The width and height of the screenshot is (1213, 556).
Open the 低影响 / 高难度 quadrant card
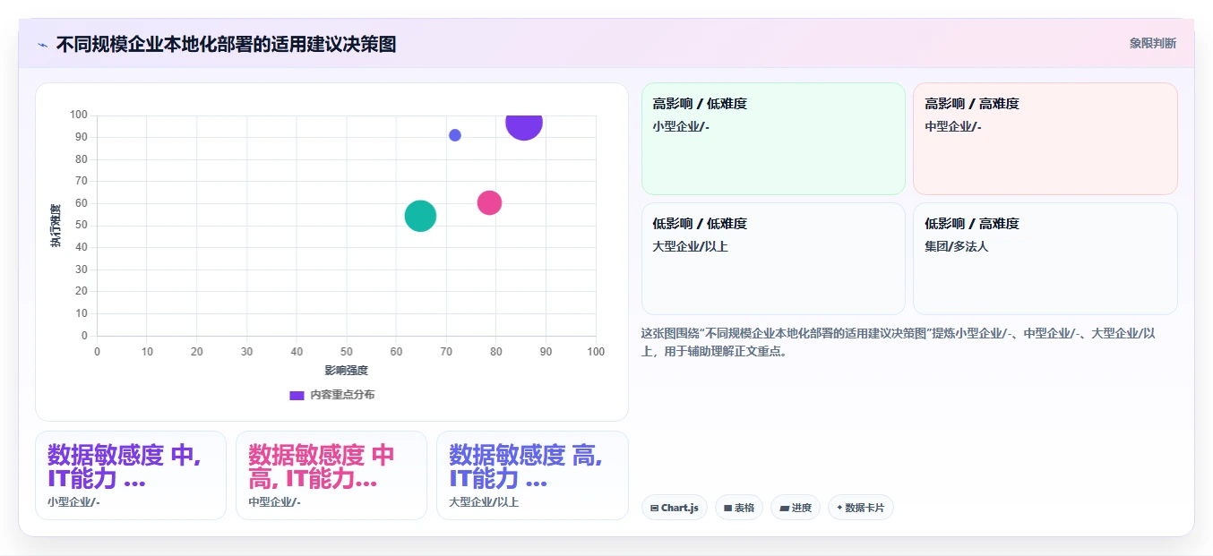tap(1045, 259)
